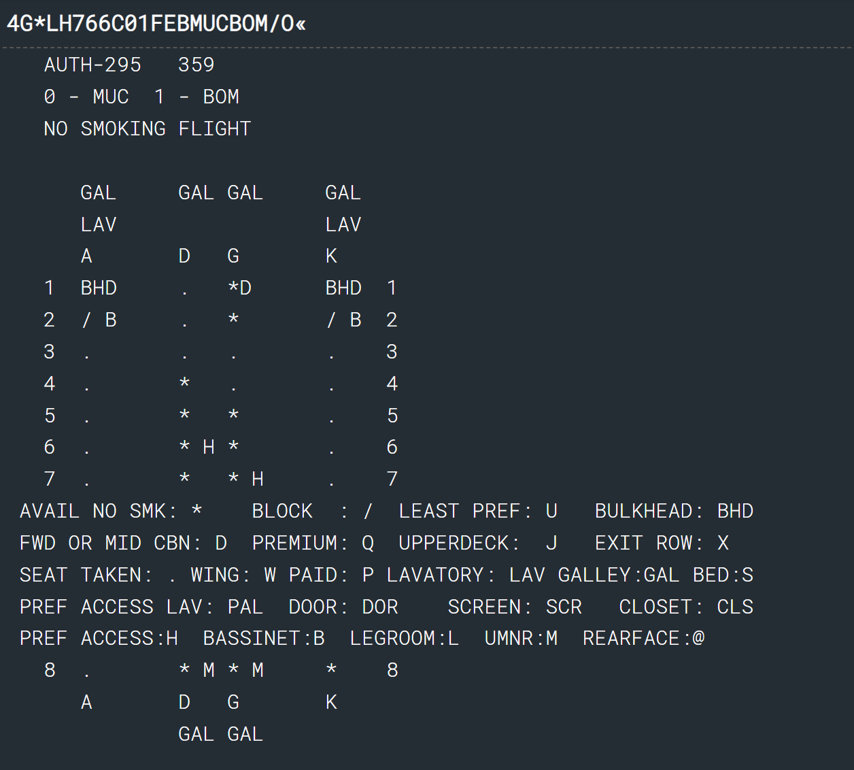Select available seat 1G marked *D

click(x=239, y=288)
